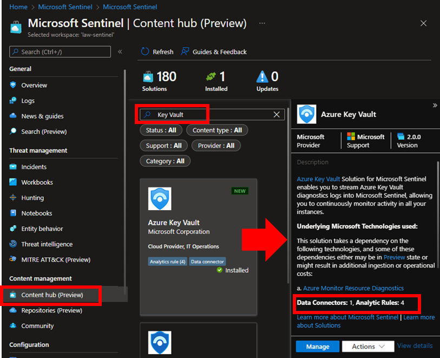
Task: Open the Content type : All filter
Action: [217, 130]
